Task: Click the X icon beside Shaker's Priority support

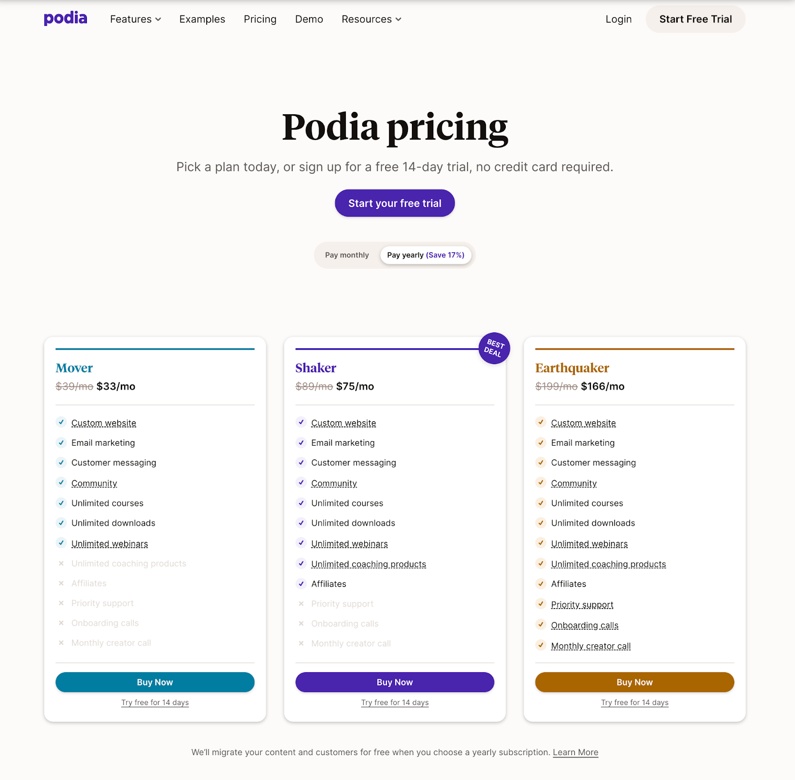Action: [x=301, y=604]
